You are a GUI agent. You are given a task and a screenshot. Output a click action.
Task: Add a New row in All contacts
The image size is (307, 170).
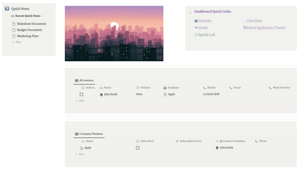(x=80, y=100)
